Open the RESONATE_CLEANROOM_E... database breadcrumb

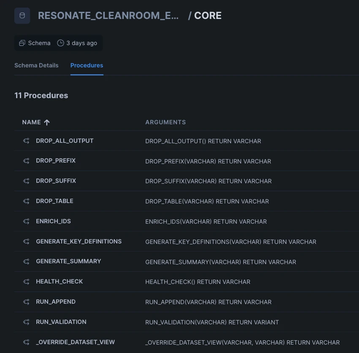pyautogui.click(x=108, y=16)
